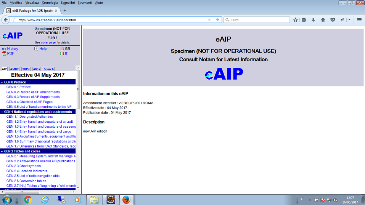The width and height of the screenshot is (365, 205).
Task: Bookmark this page with the star icon
Action: point(296,20)
